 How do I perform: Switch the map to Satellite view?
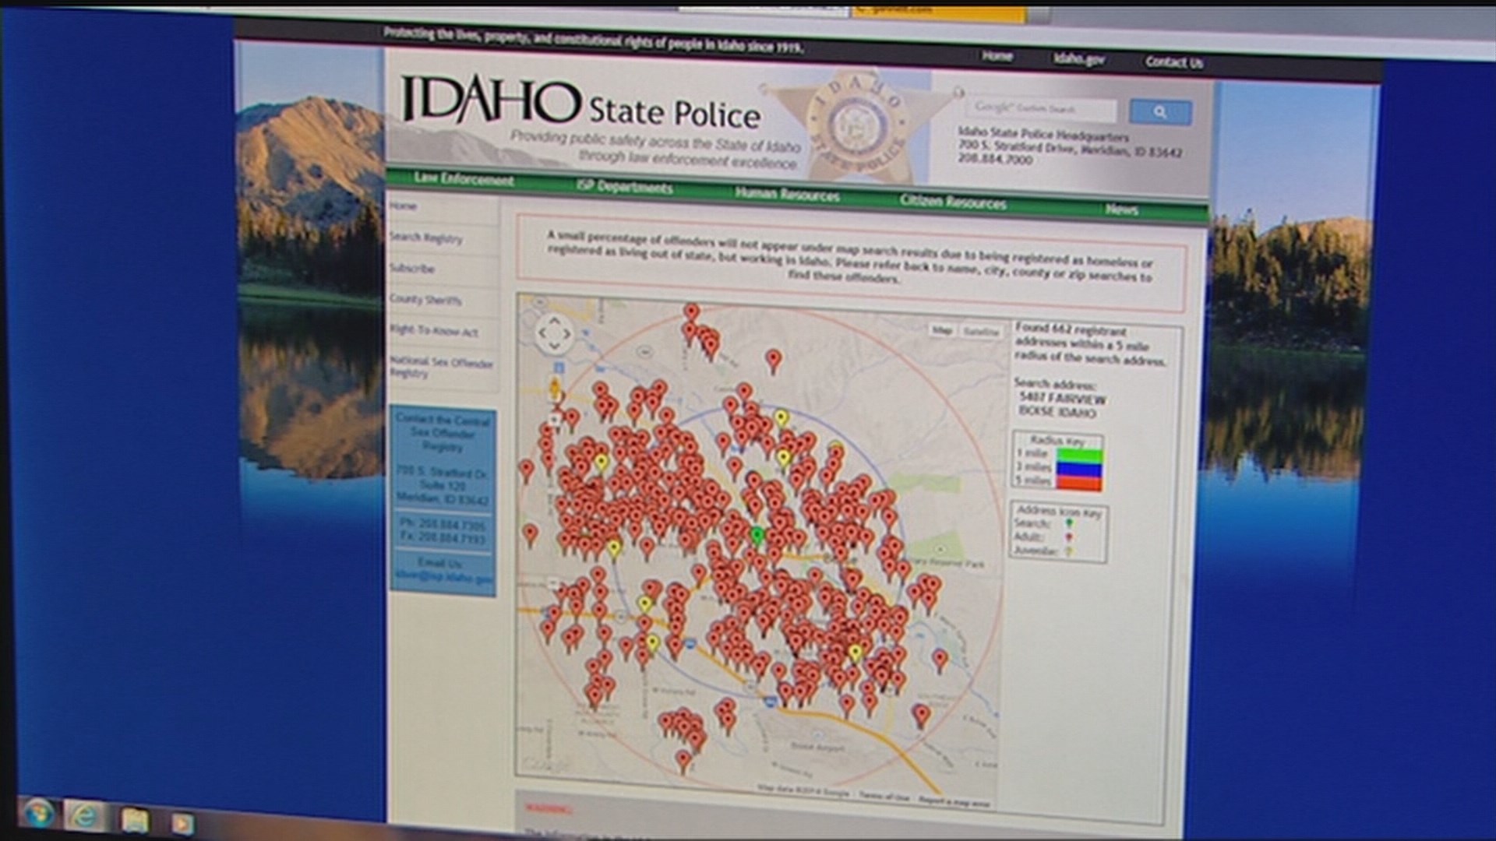[981, 332]
